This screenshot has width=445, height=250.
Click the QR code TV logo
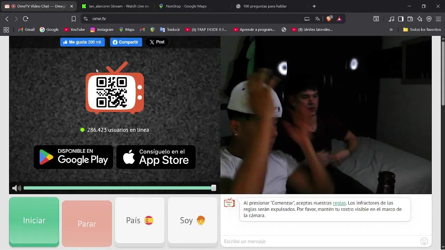(x=115, y=88)
